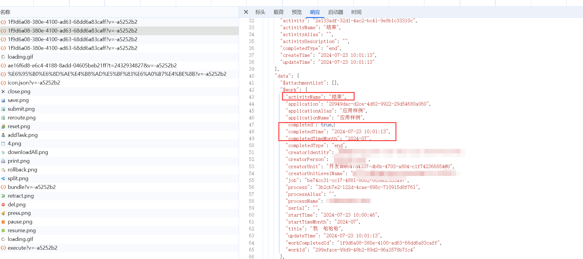
Task: Click the "$work": { line
Action: pos(294,90)
